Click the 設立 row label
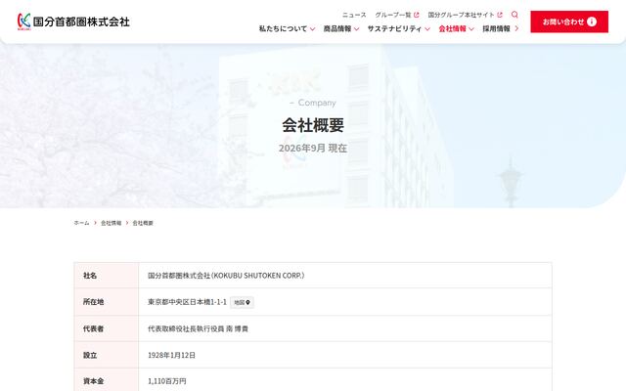This screenshot has width=626, height=391. pyautogui.click(x=90, y=355)
